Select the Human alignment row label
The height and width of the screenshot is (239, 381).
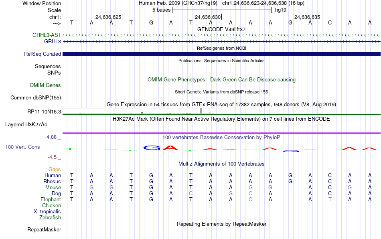pyautogui.click(x=53, y=175)
